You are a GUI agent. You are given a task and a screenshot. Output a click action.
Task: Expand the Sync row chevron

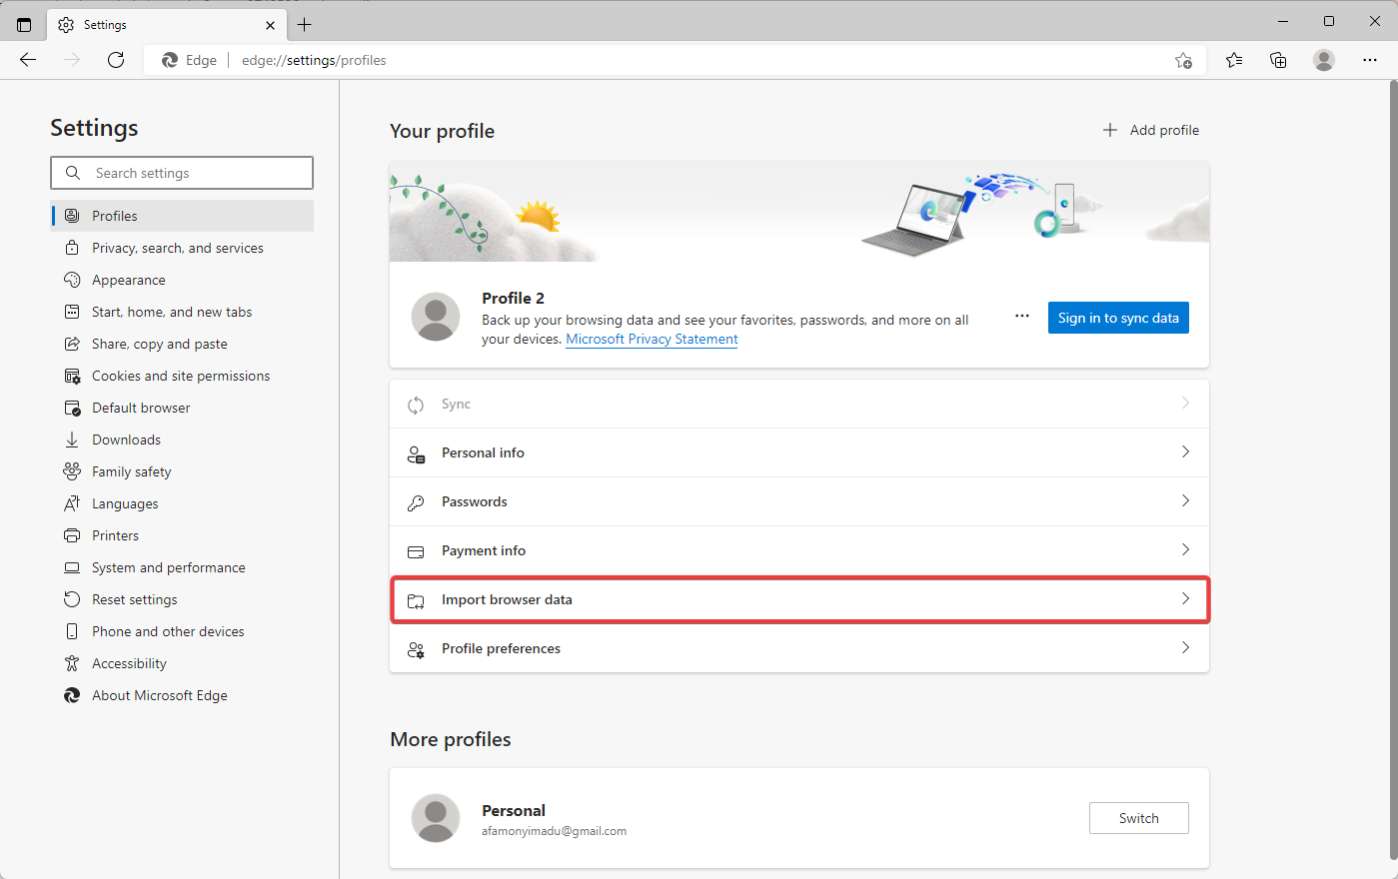pos(1185,404)
